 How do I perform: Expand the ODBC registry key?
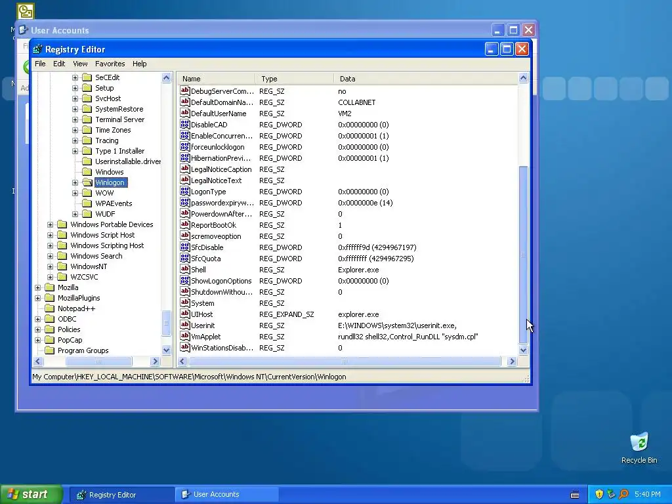click(x=37, y=319)
